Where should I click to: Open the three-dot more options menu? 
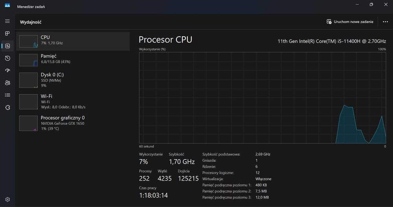coord(385,22)
